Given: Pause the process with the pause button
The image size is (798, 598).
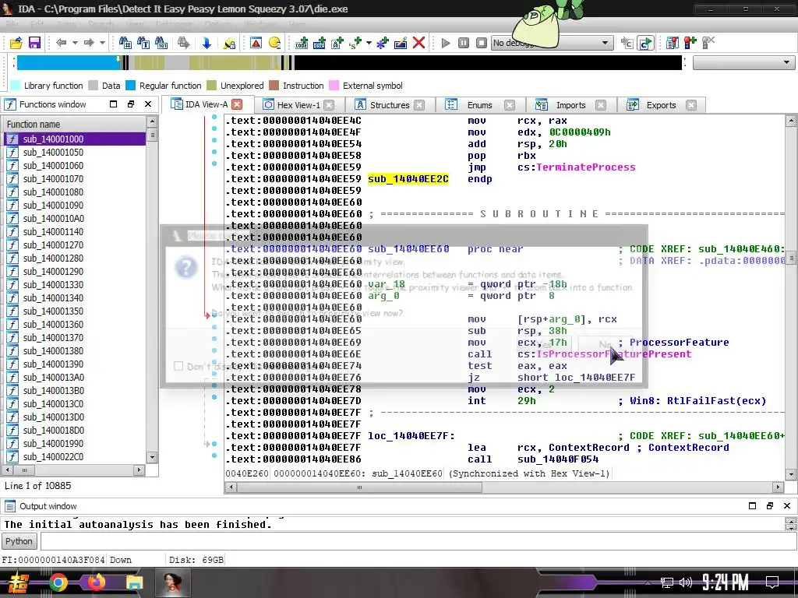Looking at the screenshot, I should (x=464, y=43).
